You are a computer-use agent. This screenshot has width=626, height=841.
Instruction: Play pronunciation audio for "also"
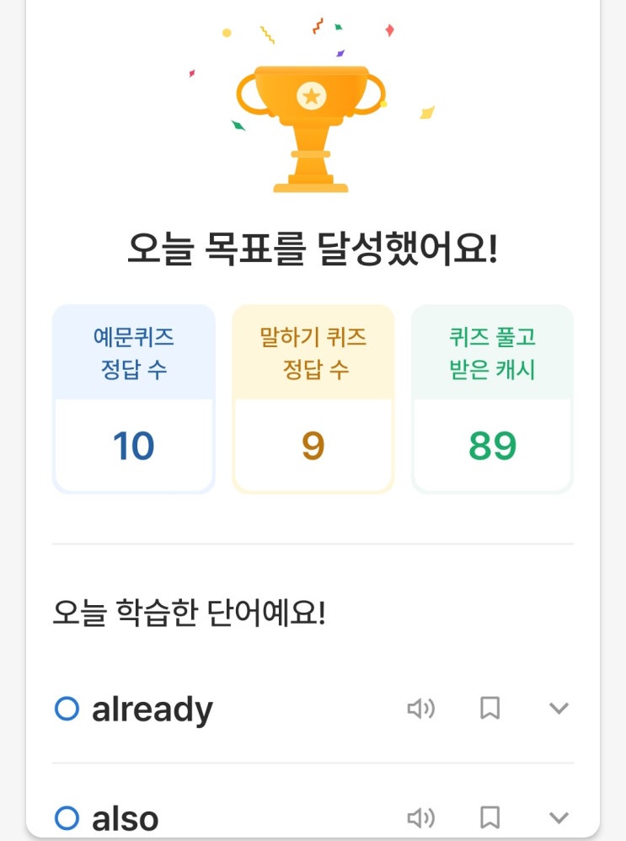point(421,818)
